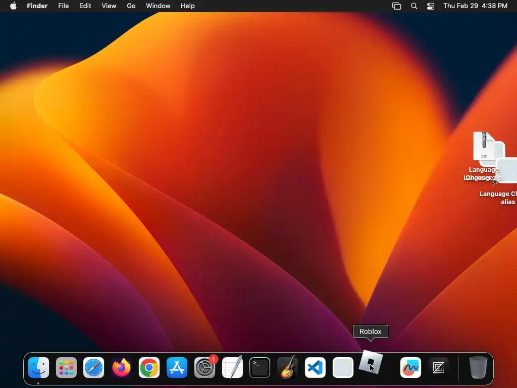Screen dimensions: 517x388
Task: Open Freeform app in the Dock
Action: (410, 367)
